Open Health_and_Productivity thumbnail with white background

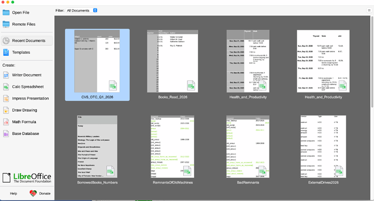[323, 61]
